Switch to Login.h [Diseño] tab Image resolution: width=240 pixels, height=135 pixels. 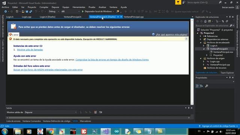point(48,17)
